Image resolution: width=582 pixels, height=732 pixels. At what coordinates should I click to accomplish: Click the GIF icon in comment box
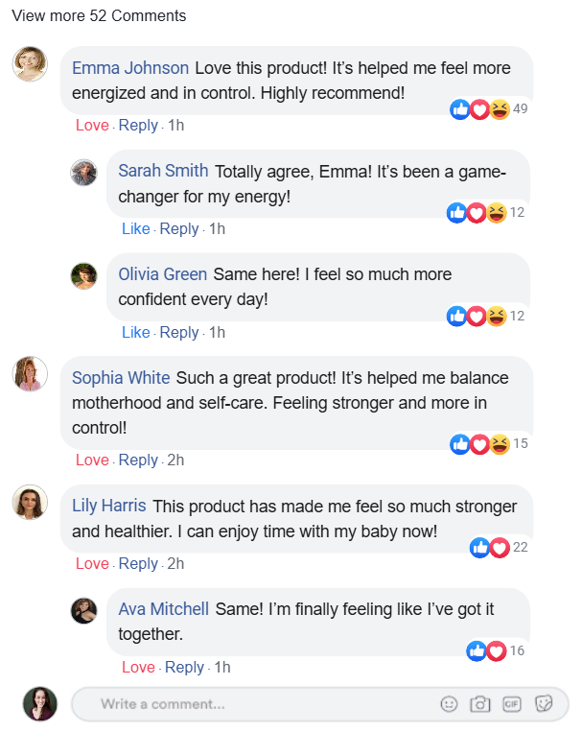click(x=511, y=704)
